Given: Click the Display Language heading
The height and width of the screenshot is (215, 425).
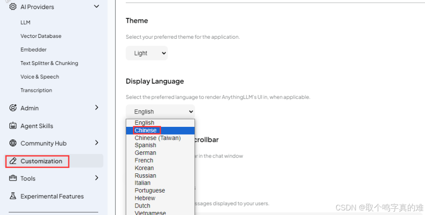Looking at the screenshot, I should pyautogui.click(x=155, y=81).
